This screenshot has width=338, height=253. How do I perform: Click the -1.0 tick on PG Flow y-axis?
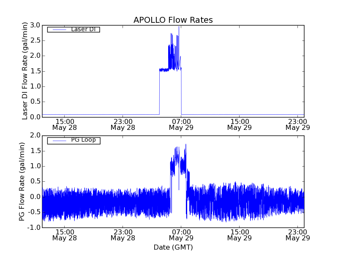pos(34,228)
